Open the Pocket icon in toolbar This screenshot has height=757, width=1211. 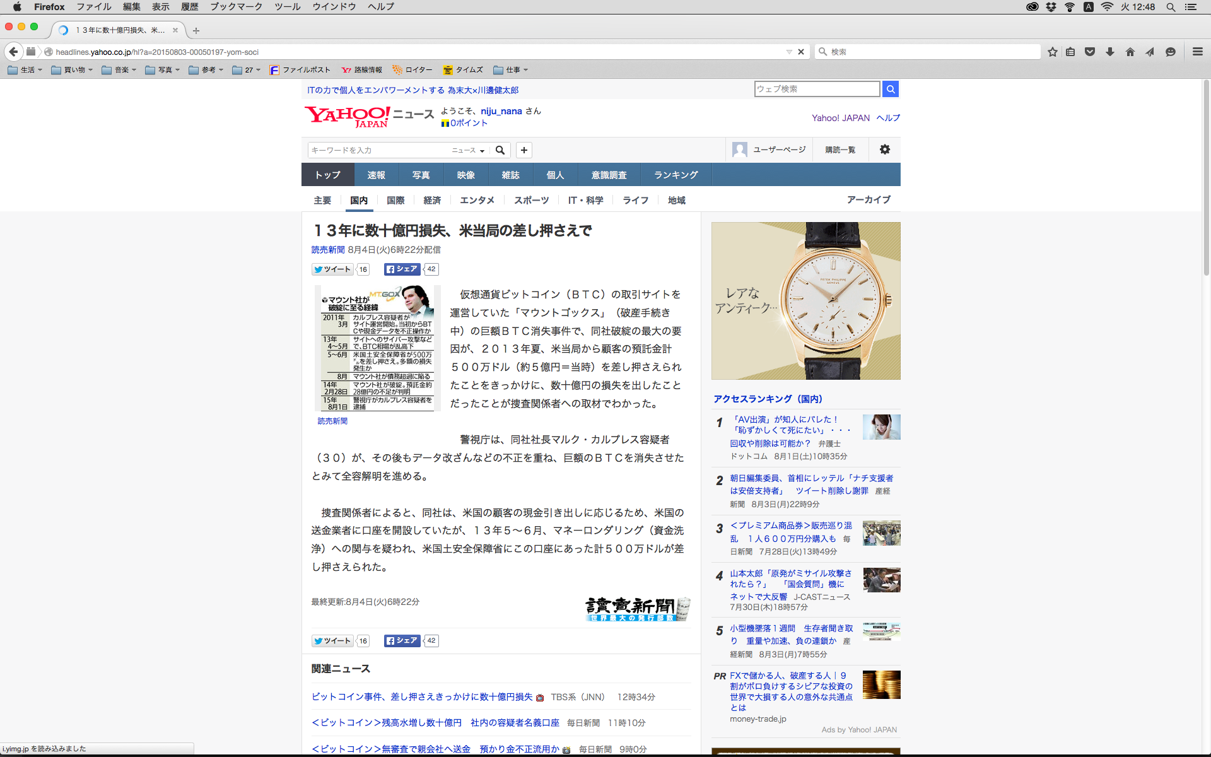1089,52
